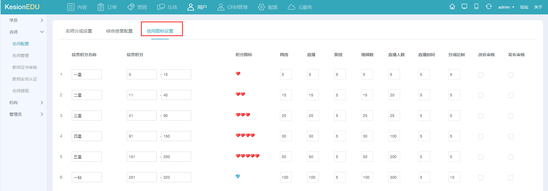The width and height of the screenshot is (548, 191).
Task: Click the 一星 name input field
Action: tap(87, 75)
